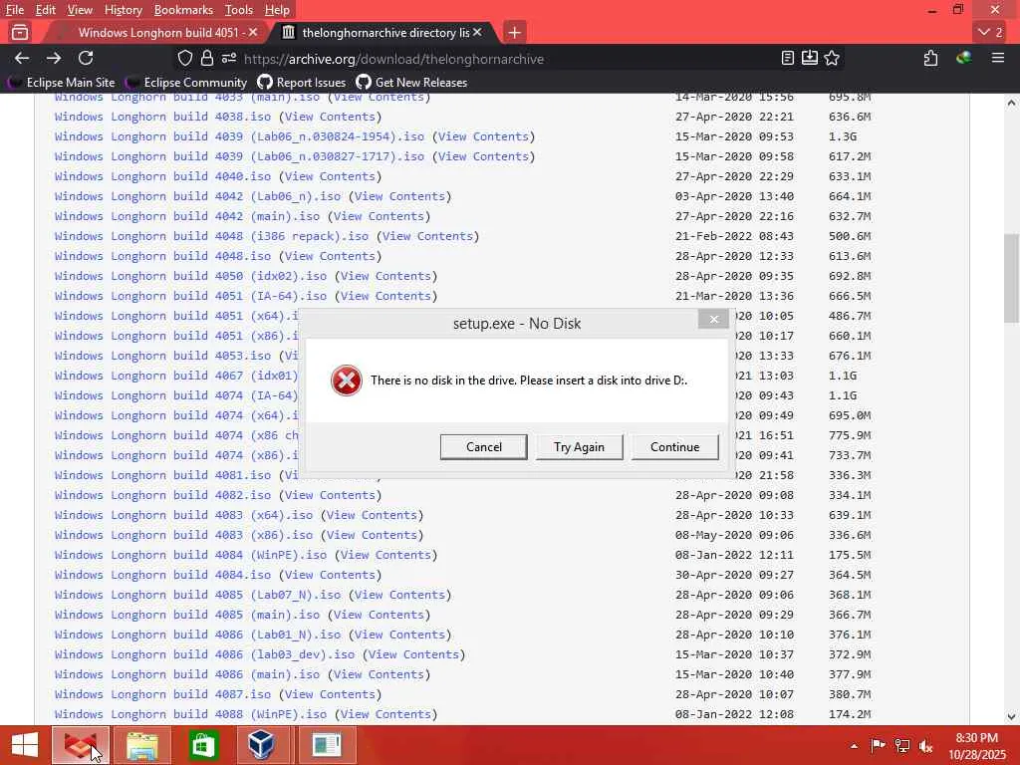Save page to Pocket icon

(809, 59)
